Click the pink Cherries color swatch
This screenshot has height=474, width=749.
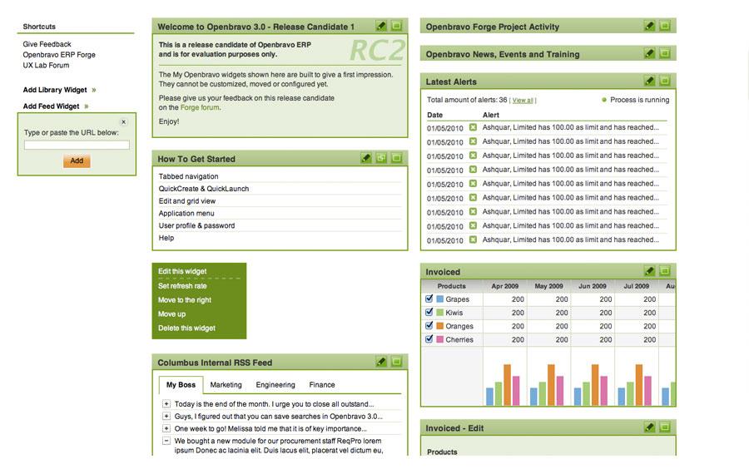click(440, 339)
